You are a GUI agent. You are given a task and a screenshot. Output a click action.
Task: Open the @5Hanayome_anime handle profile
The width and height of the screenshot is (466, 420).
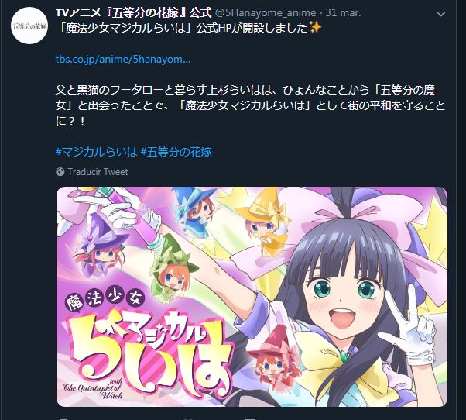click(x=265, y=13)
